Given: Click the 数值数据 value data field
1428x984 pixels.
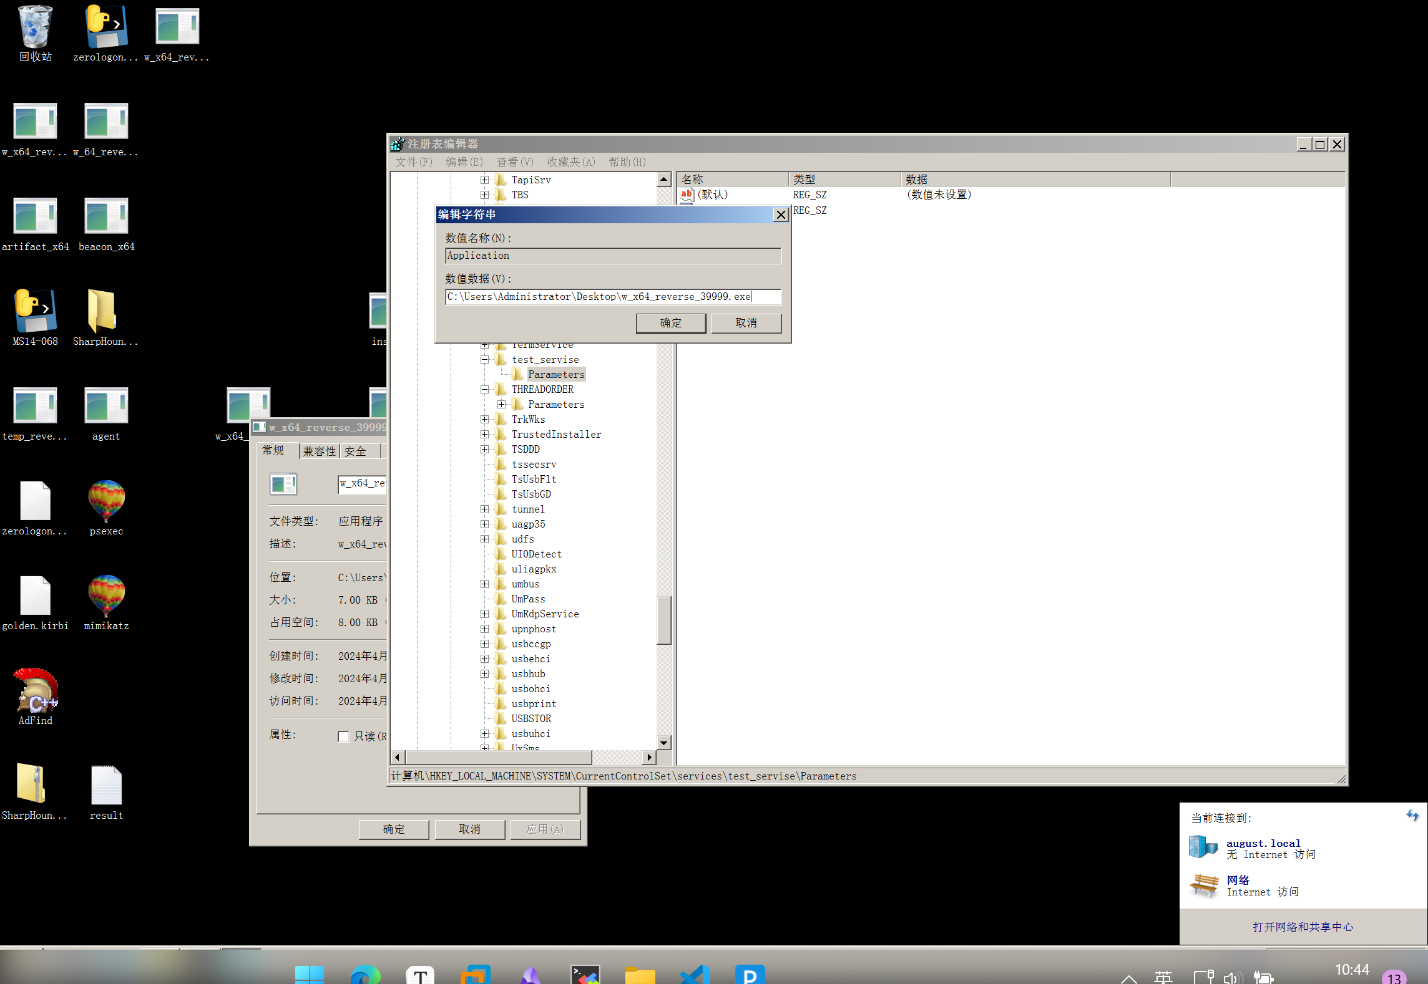Looking at the screenshot, I should coord(613,297).
